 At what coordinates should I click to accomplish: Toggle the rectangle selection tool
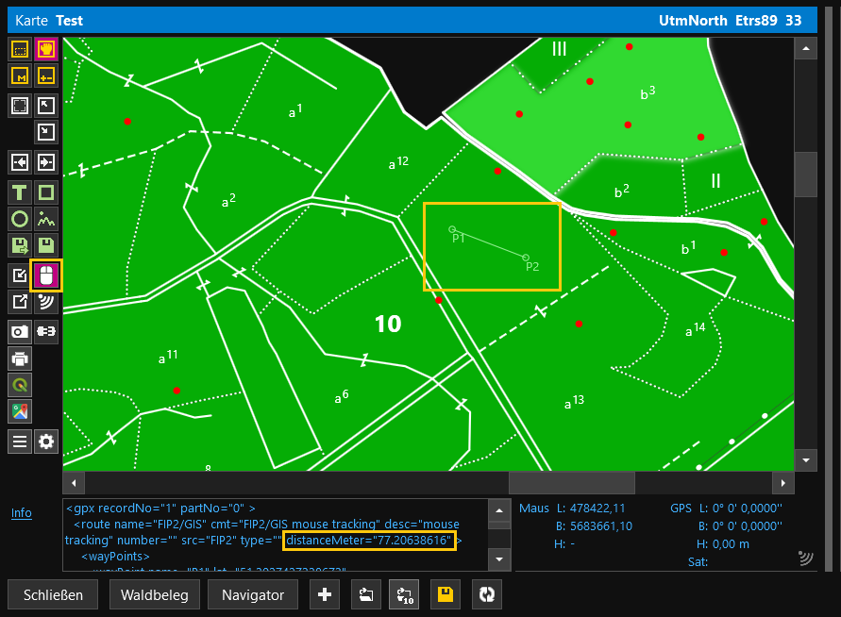click(19, 49)
